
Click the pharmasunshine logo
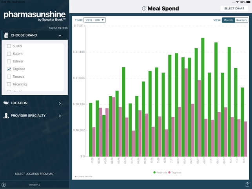pos(35,16)
